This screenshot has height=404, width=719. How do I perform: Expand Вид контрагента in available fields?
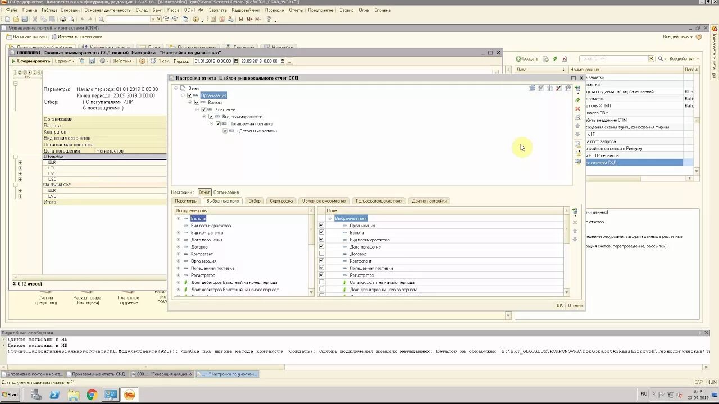click(179, 232)
